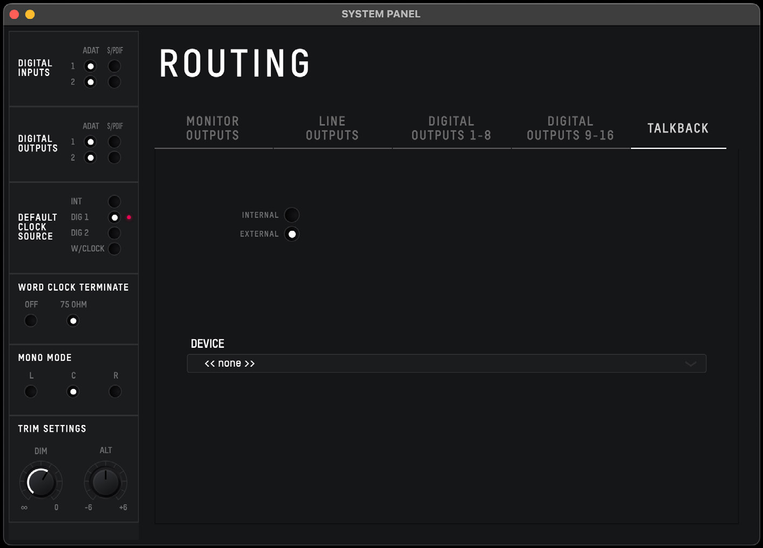Image resolution: width=763 pixels, height=548 pixels.
Task: Click the Device dropdown chevron arrow
Action: (691, 364)
